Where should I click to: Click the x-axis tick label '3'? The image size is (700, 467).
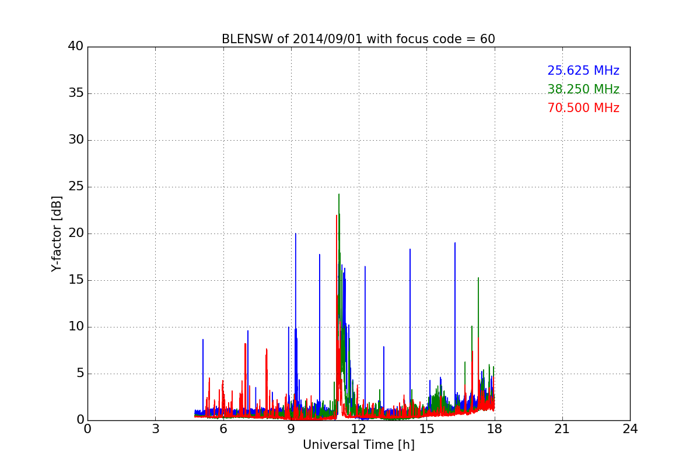point(155,429)
